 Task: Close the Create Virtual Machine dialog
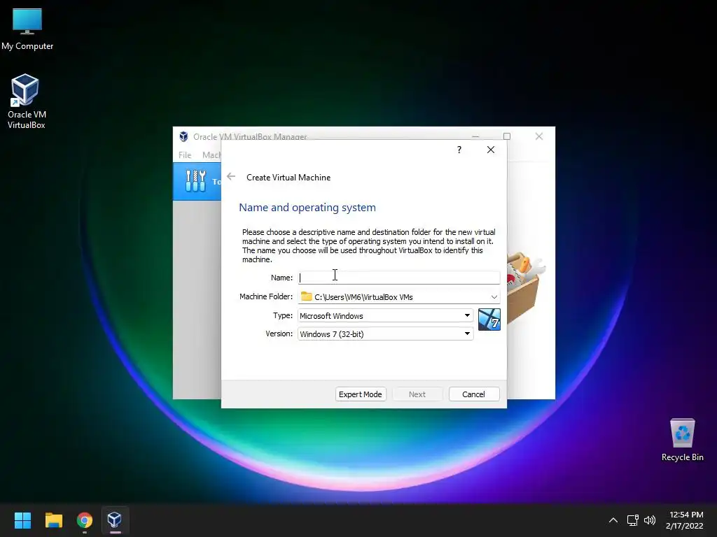tap(491, 150)
